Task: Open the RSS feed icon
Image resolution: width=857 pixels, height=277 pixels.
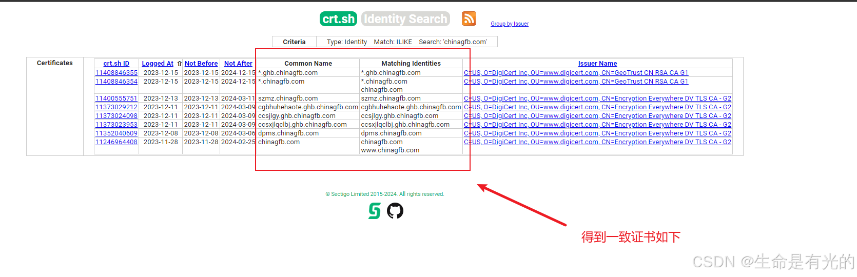Action: tap(469, 18)
